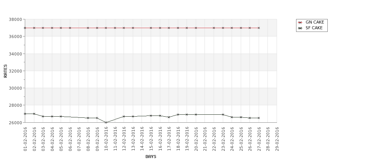
Task: Click the GN CAKE legend label
Action: coord(315,22)
